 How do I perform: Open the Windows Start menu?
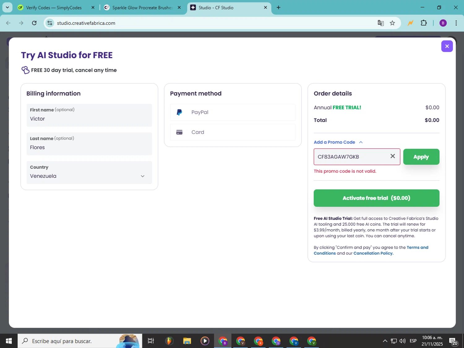pos(9,341)
